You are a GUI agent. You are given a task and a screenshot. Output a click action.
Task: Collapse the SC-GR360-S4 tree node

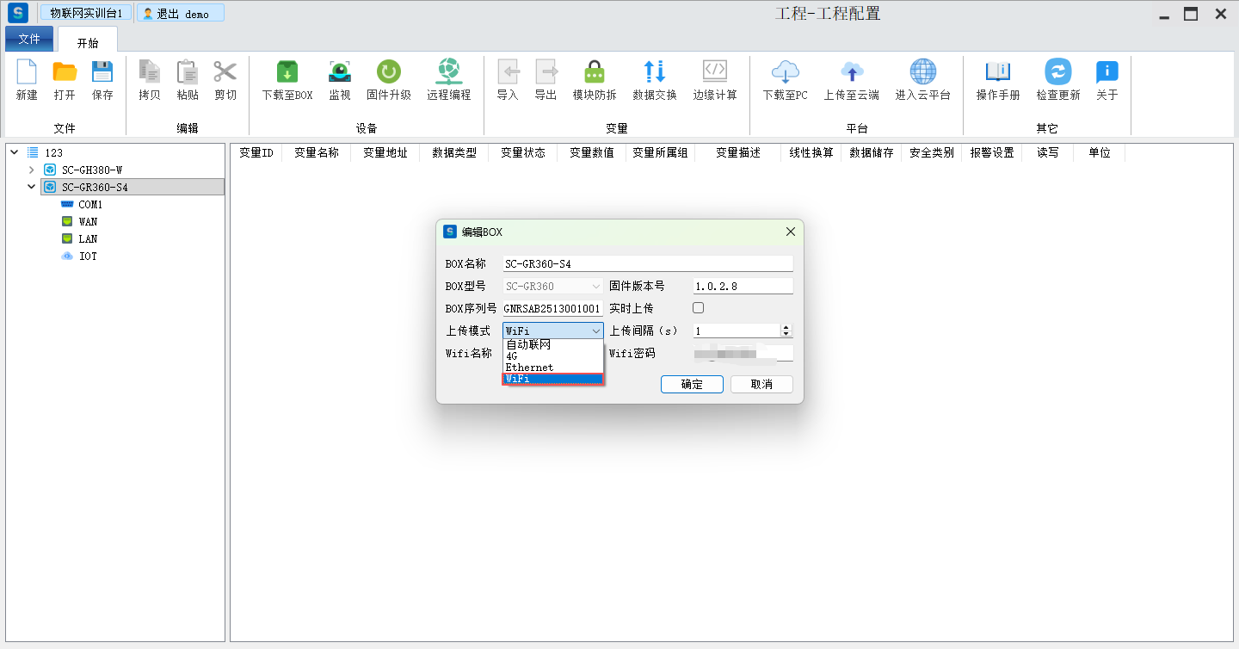click(x=32, y=187)
